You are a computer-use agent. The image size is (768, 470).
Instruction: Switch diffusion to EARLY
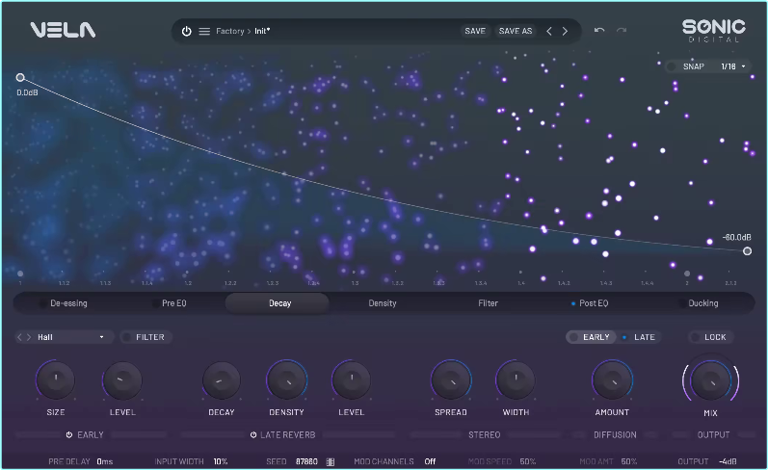591,337
